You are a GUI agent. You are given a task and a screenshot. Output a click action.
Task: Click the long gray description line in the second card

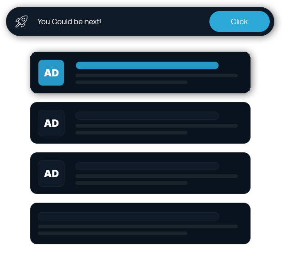click(156, 126)
